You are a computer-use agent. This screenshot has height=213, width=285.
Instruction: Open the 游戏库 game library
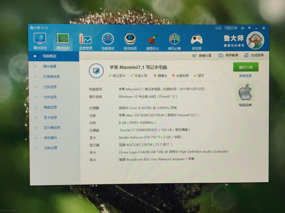[x=197, y=42]
